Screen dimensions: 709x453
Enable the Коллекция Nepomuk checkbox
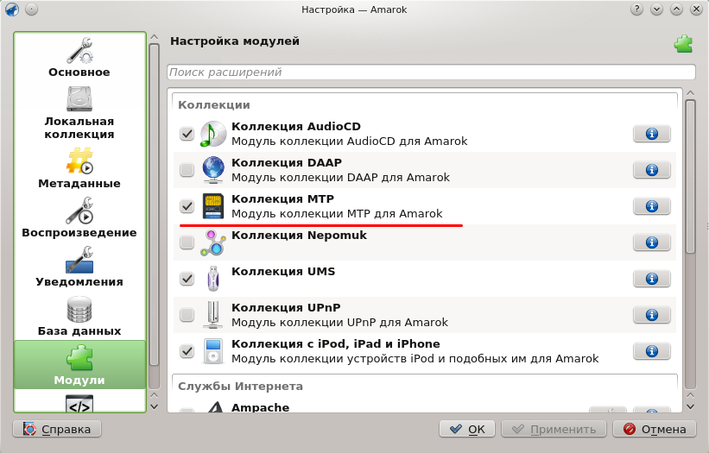click(187, 242)
